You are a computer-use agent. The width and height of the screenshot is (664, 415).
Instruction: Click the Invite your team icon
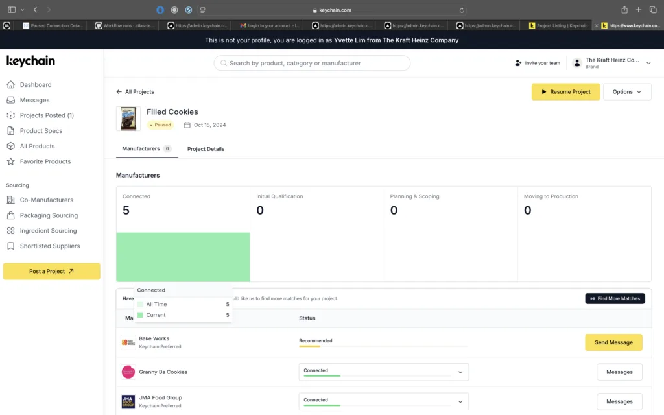[518, 63]
